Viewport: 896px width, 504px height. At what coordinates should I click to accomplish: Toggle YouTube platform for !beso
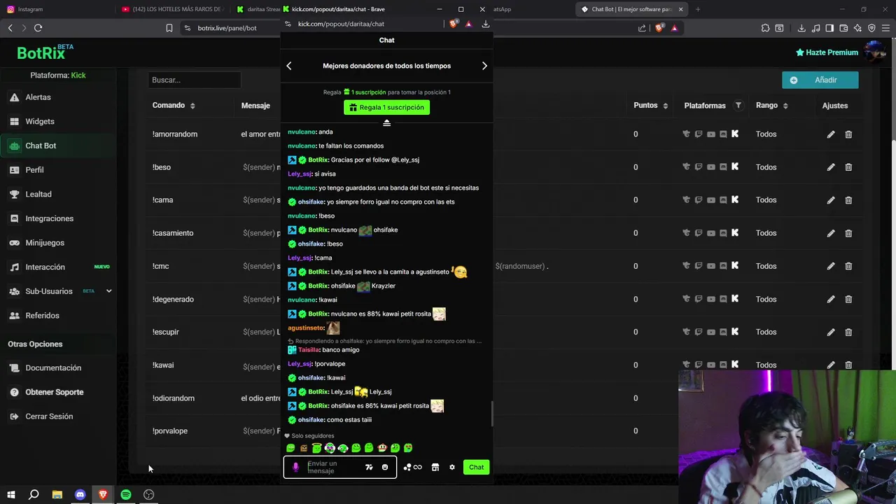[710, 167]
